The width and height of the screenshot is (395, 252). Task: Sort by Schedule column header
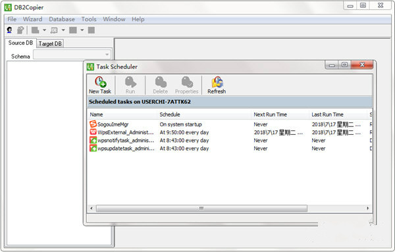click(204, 114)
